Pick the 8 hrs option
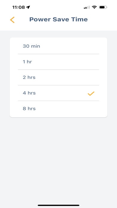This screenshot has width=117, height=208. (59, 109)
